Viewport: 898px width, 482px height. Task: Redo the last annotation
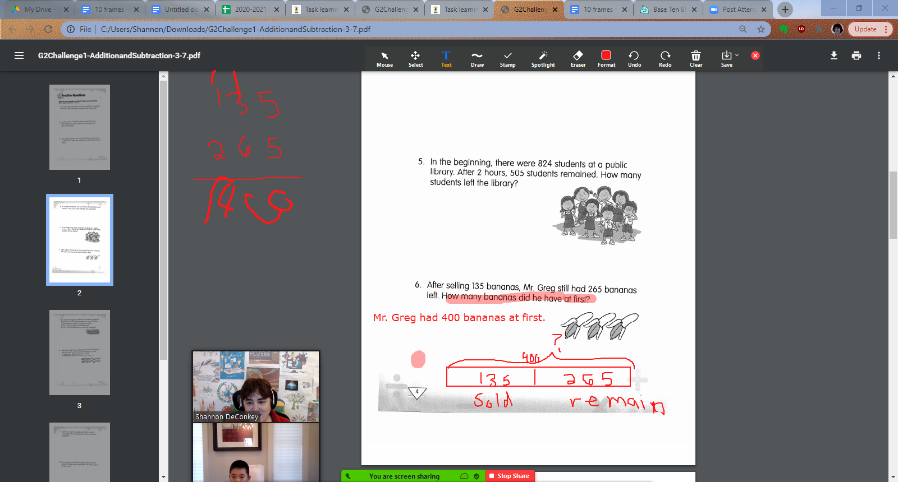point(665,58)
